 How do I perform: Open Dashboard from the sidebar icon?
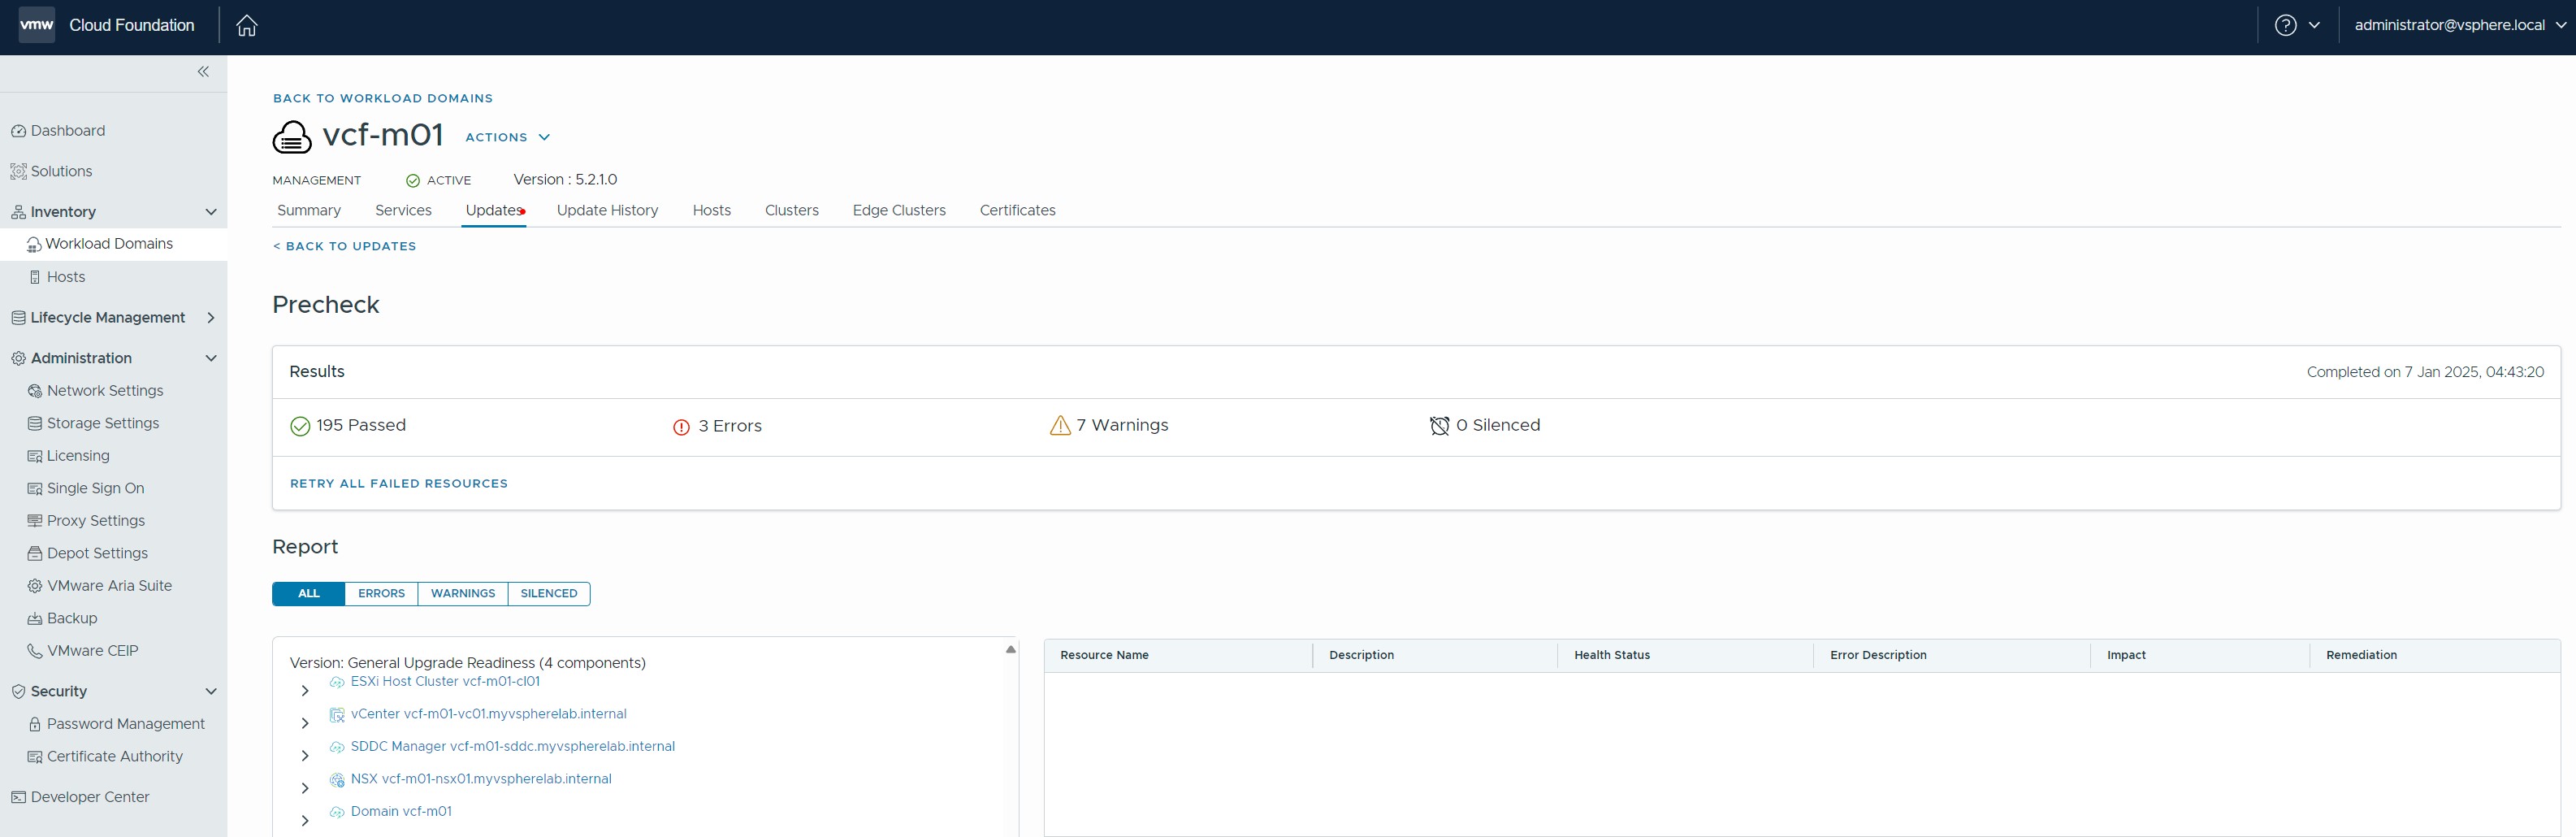18,131
